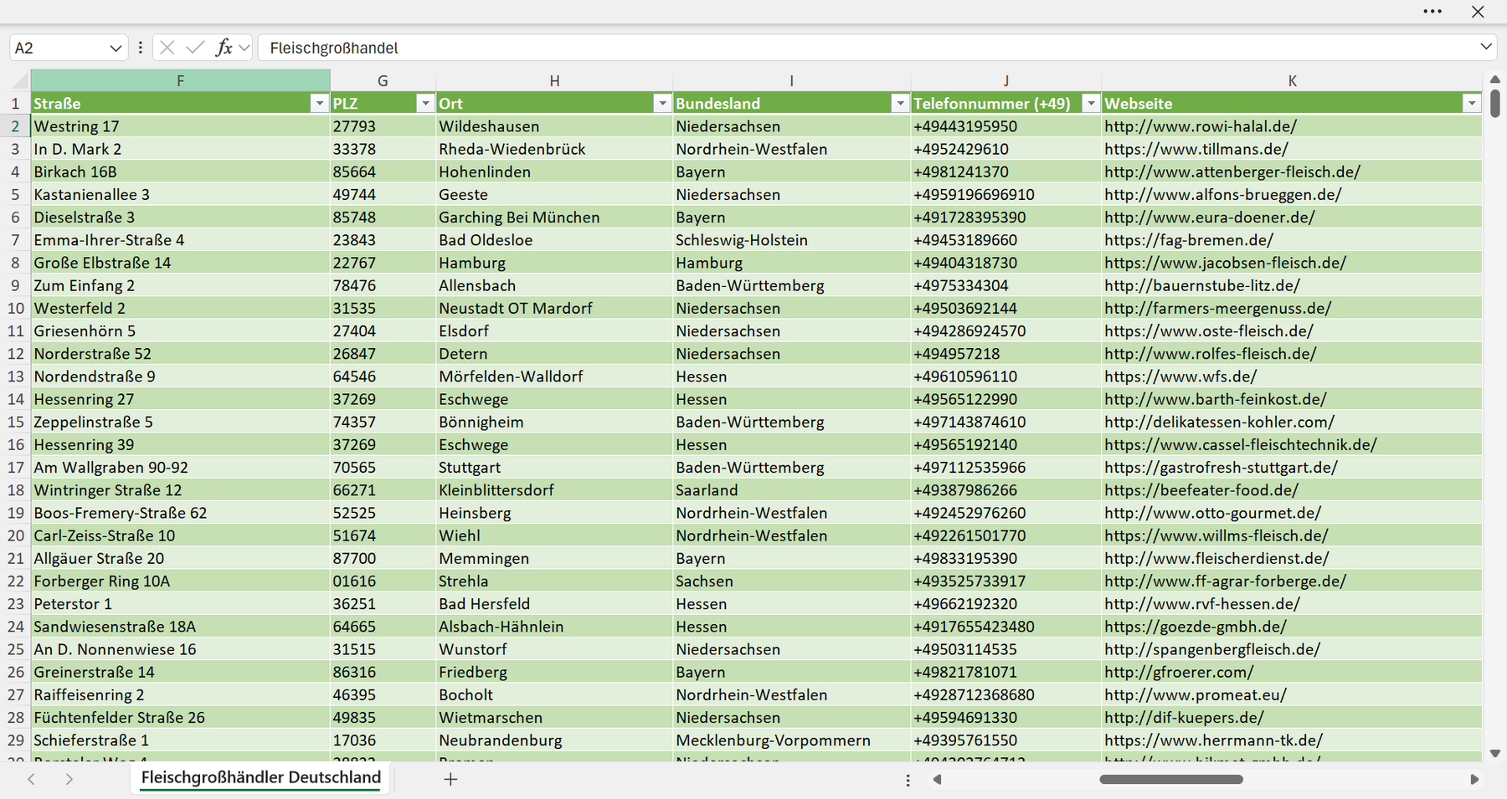Go to next sheet arrow

pyautogui.click(x=69, y=780)
